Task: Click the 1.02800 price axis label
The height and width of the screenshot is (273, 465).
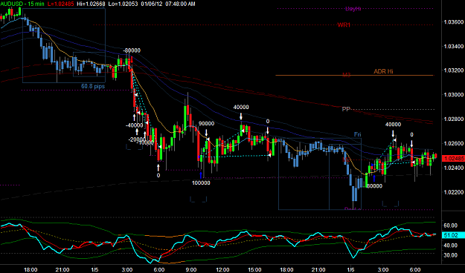Action: coord(453,119)
